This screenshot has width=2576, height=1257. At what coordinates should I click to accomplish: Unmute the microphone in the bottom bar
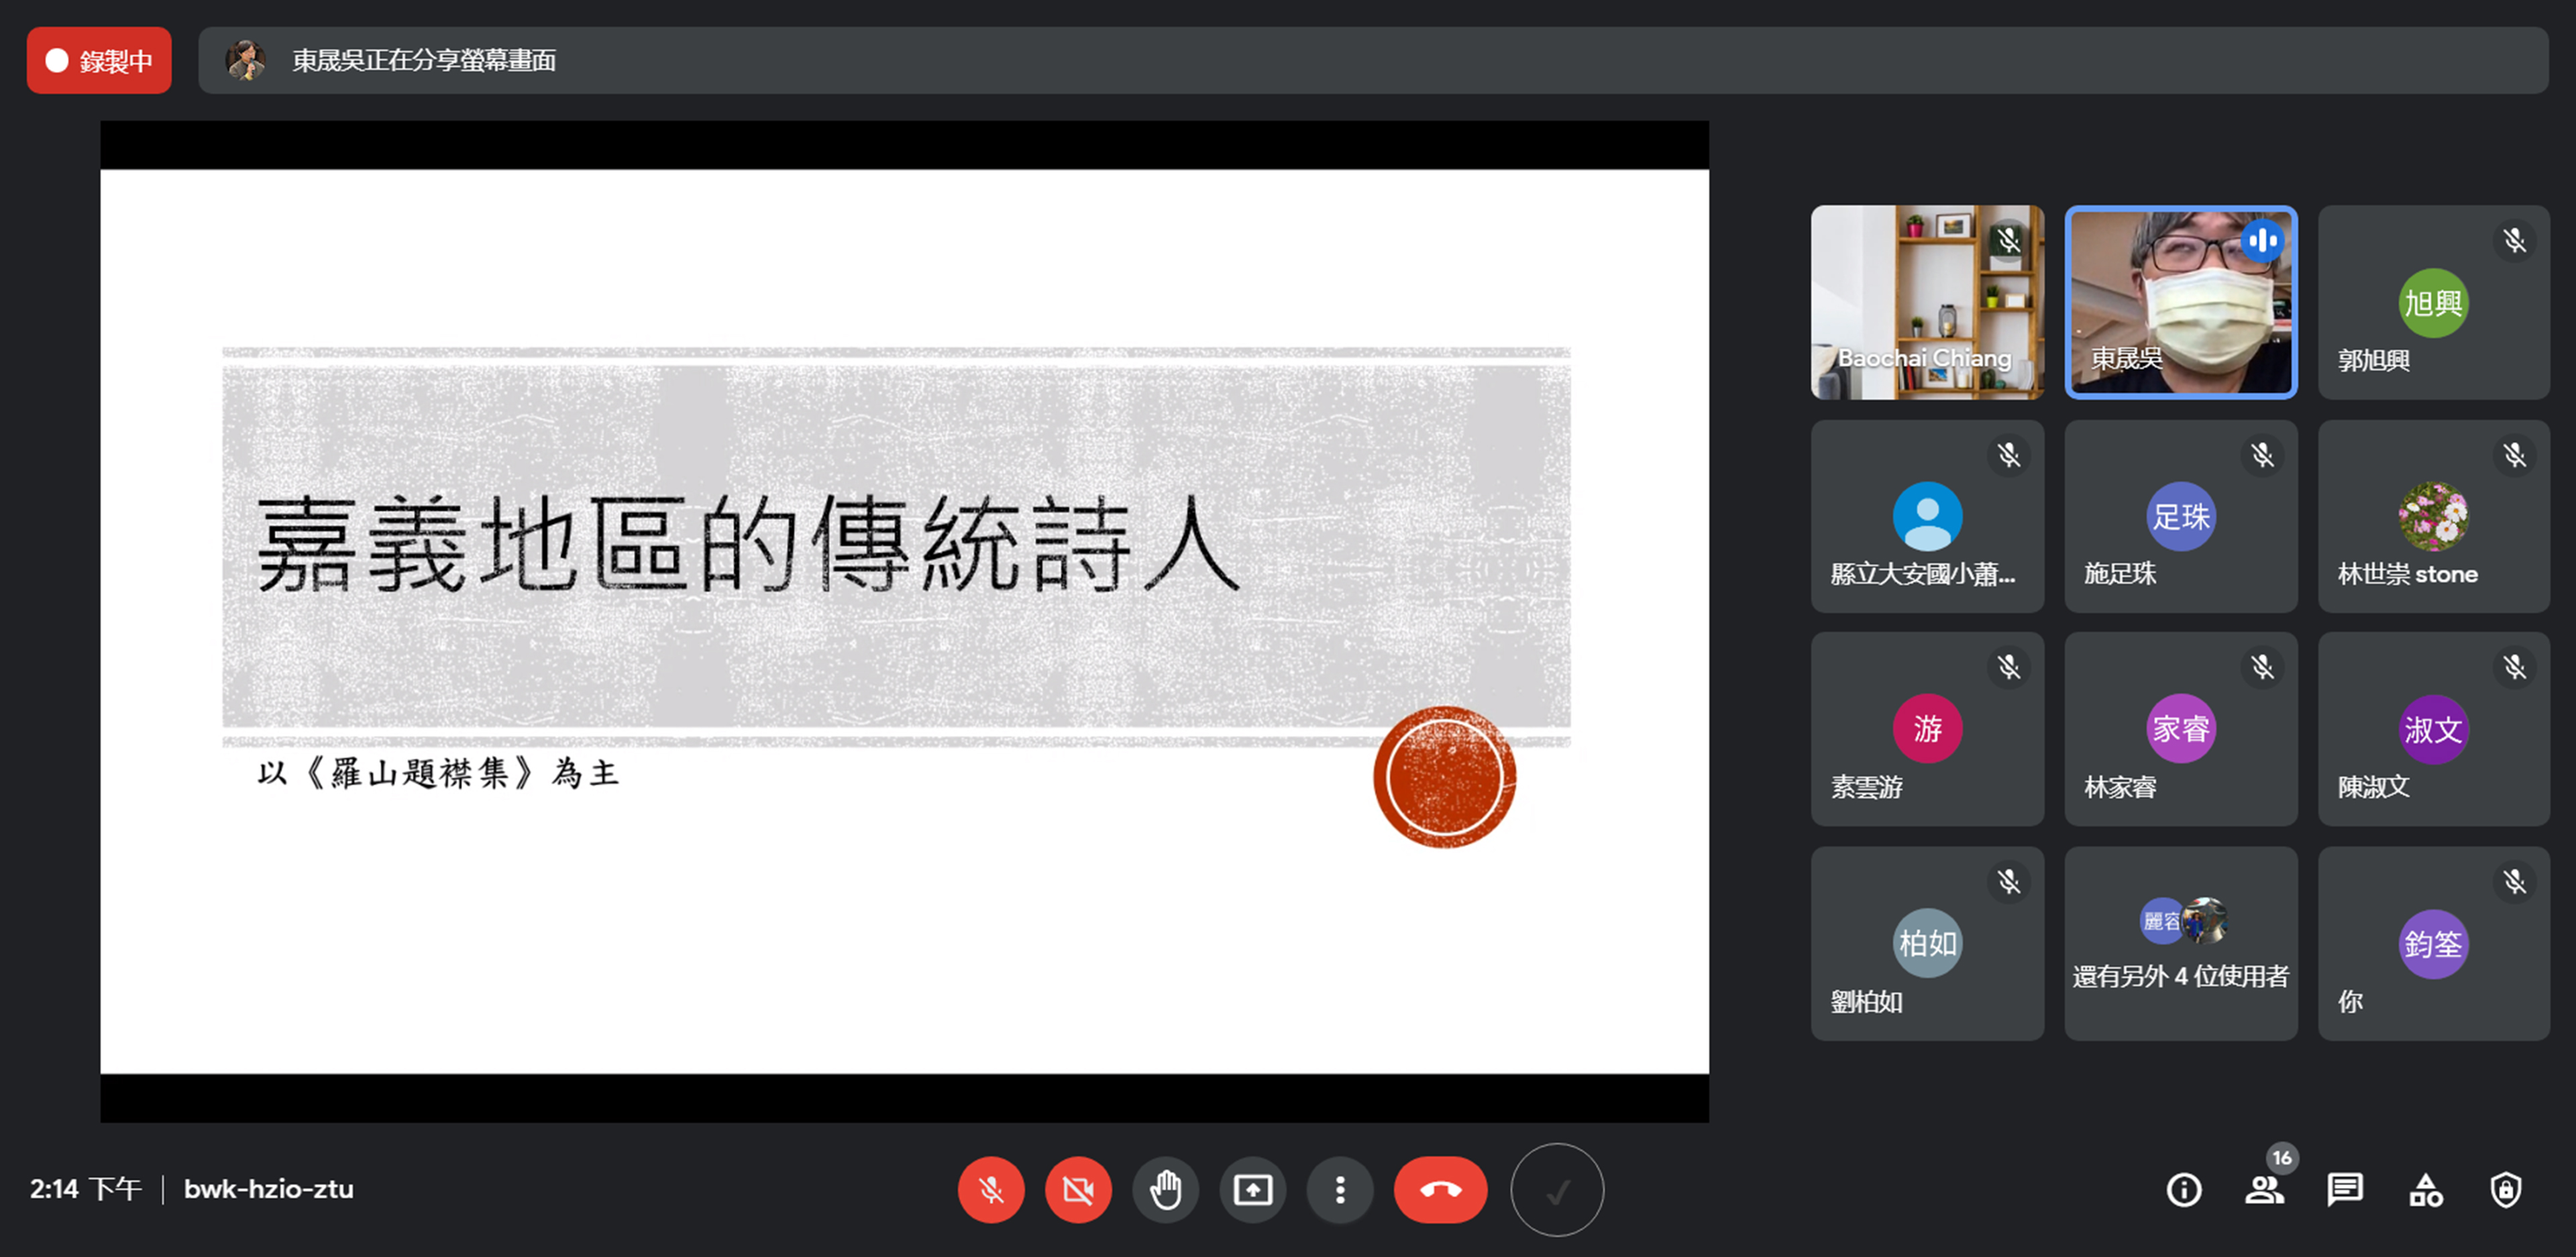click(x=990, y=1190)
